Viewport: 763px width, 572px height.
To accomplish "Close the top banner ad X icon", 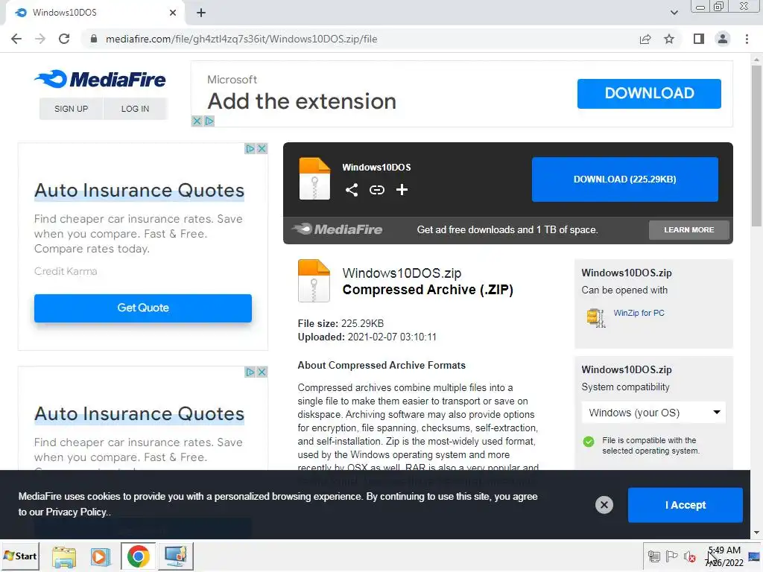I will [x=197, y=121].
